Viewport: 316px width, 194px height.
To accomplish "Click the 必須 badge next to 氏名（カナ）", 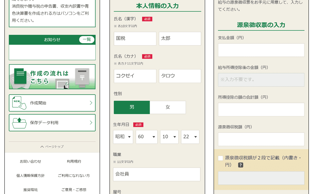I will tap(147, 56).
